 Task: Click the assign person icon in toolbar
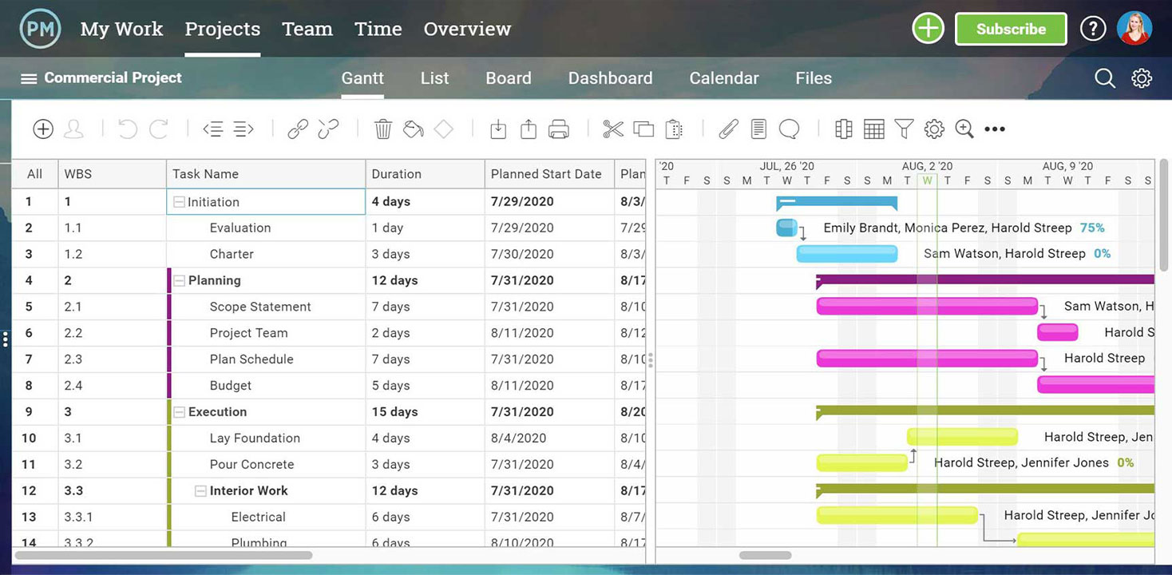point(73,129)
